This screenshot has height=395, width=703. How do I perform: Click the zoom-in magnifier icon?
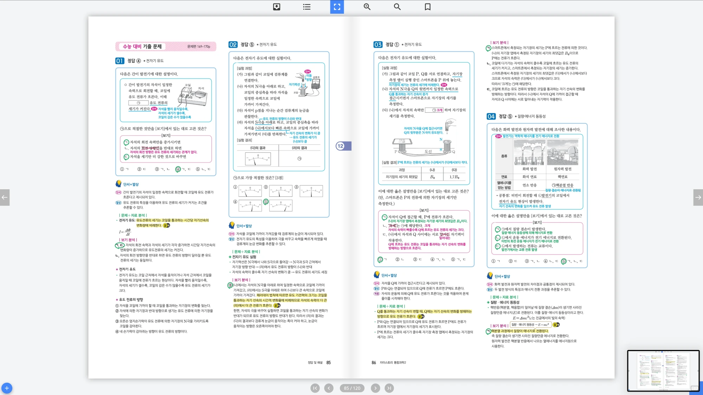coord(367,7)
